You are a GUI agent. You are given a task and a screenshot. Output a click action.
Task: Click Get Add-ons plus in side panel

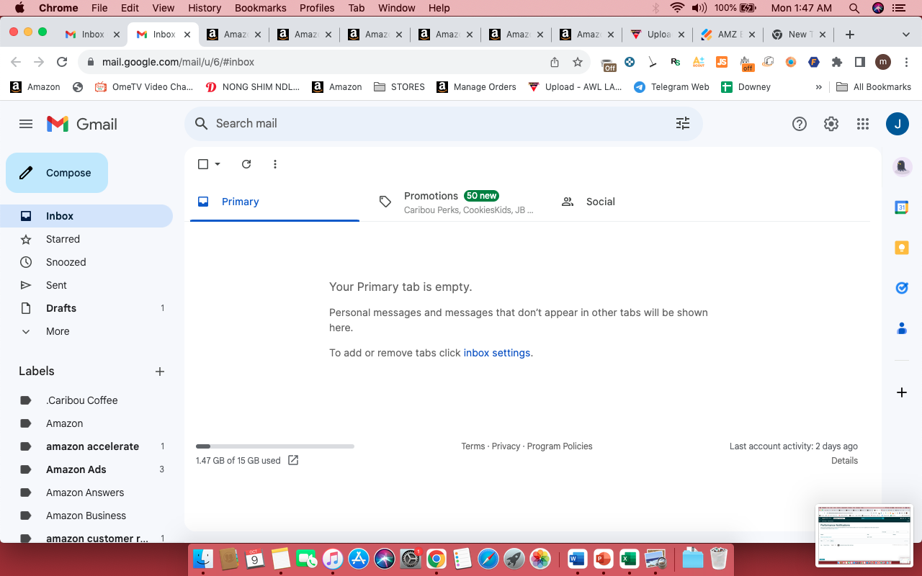(x=902, y=392)
